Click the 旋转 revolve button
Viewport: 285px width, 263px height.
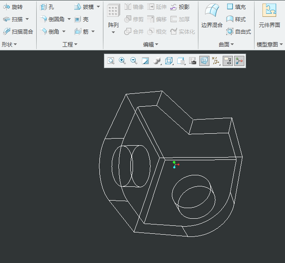click(13, 7)
